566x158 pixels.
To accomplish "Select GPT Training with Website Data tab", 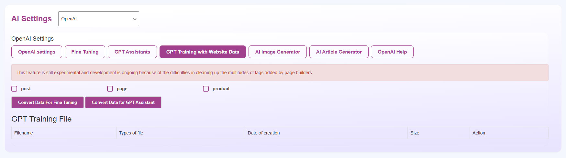I will coord(203,52).
